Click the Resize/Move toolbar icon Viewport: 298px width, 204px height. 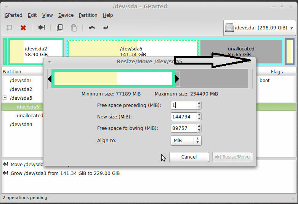click(x=42, y=28)
